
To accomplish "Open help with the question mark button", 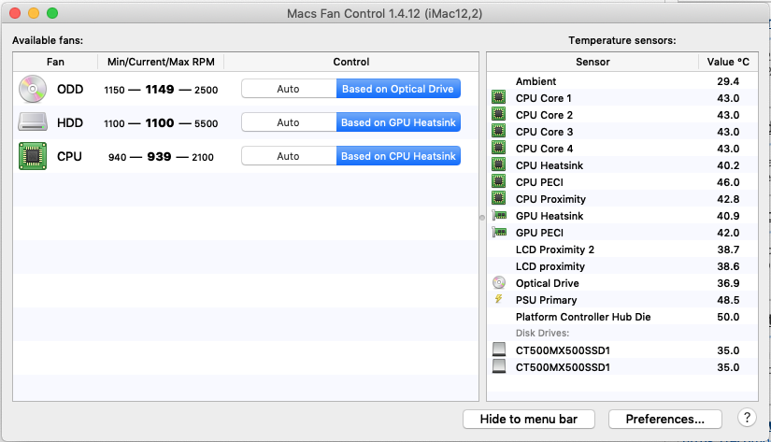I will tap(747, 418).
